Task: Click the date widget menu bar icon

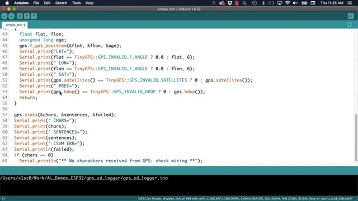Action: click(313, 3)
